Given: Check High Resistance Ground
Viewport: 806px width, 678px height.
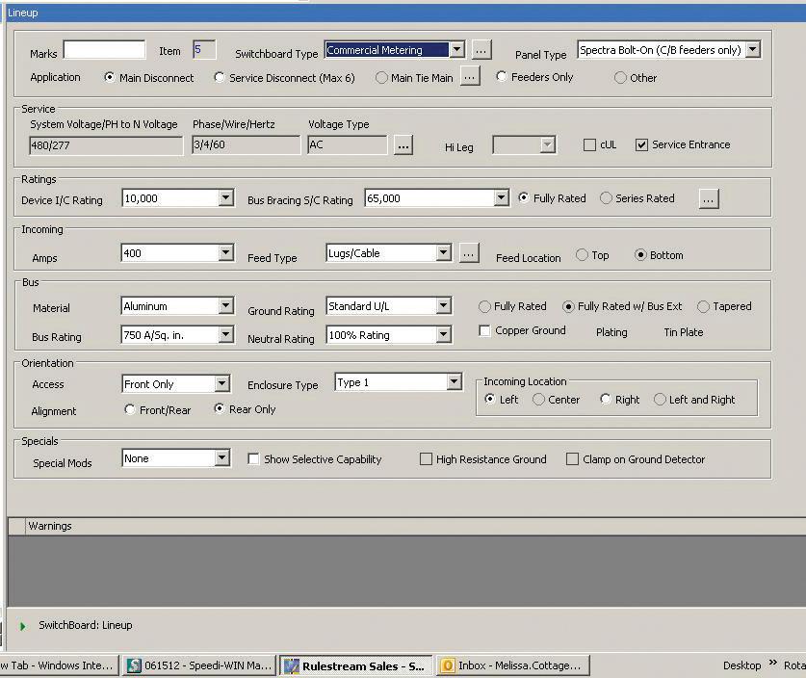Looking at the screenshot, I should [x=426, y=459].
